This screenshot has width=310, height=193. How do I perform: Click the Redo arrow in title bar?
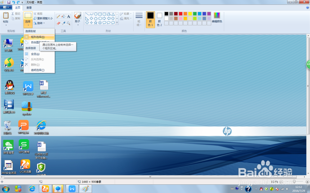coord(18,2)
